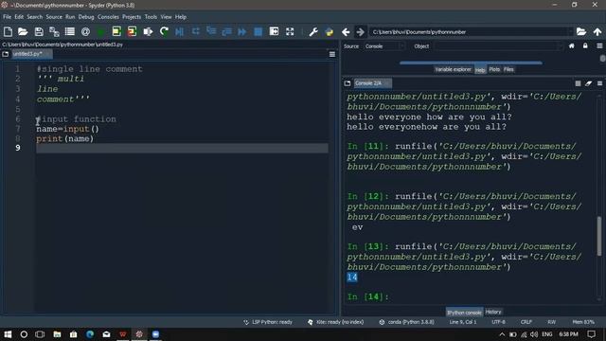Change to parent directory up arrow
606x341 pixels.
[x=597, y=31]
